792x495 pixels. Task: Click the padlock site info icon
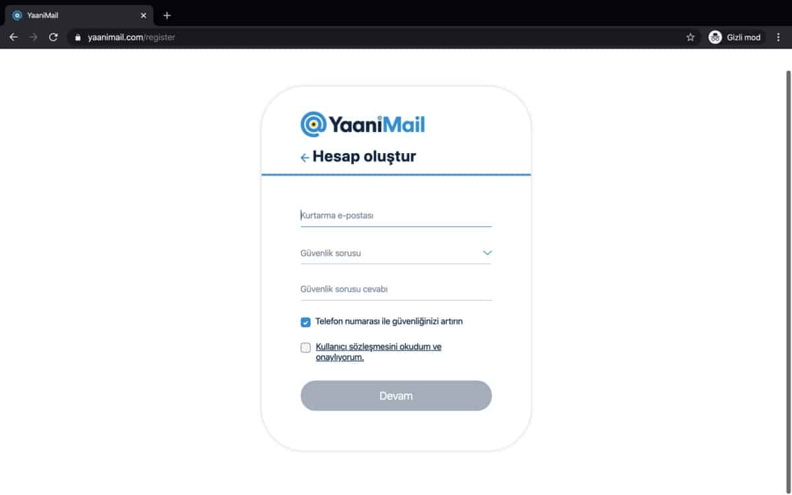click(x=78, y=37)
